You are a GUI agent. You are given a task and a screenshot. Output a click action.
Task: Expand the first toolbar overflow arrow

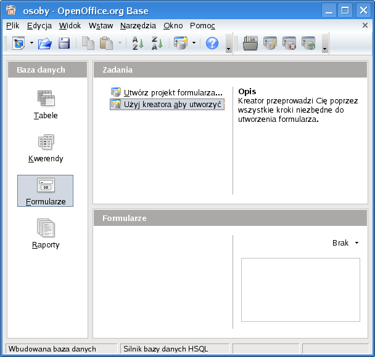229,44
